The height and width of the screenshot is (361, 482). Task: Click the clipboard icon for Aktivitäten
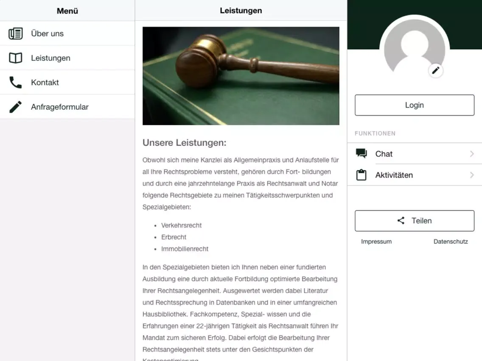(x=361, y=175)
